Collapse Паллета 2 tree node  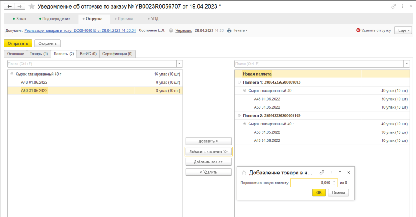(239, 116)
